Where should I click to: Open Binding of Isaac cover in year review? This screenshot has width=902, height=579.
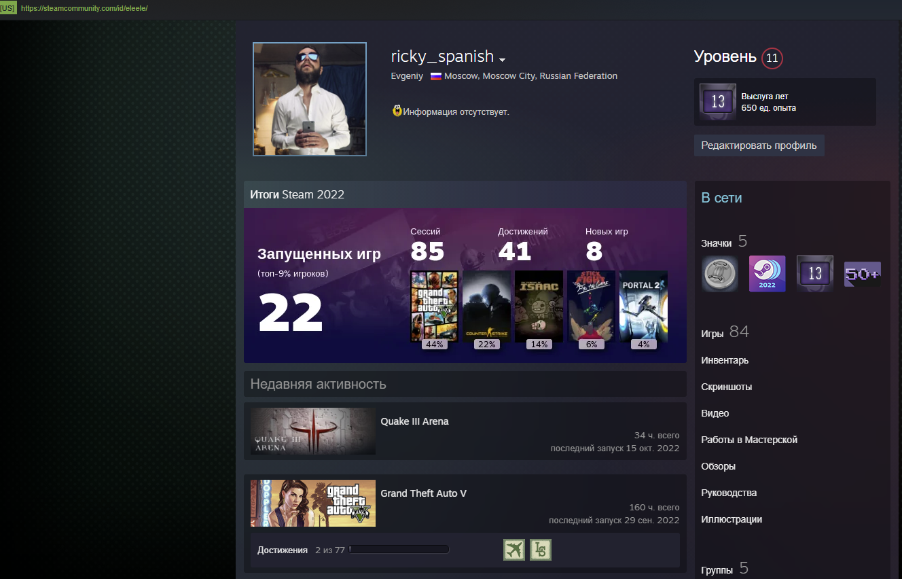point(539,306)
